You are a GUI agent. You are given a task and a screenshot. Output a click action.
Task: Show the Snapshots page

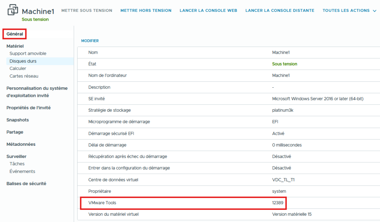[17, 120]
